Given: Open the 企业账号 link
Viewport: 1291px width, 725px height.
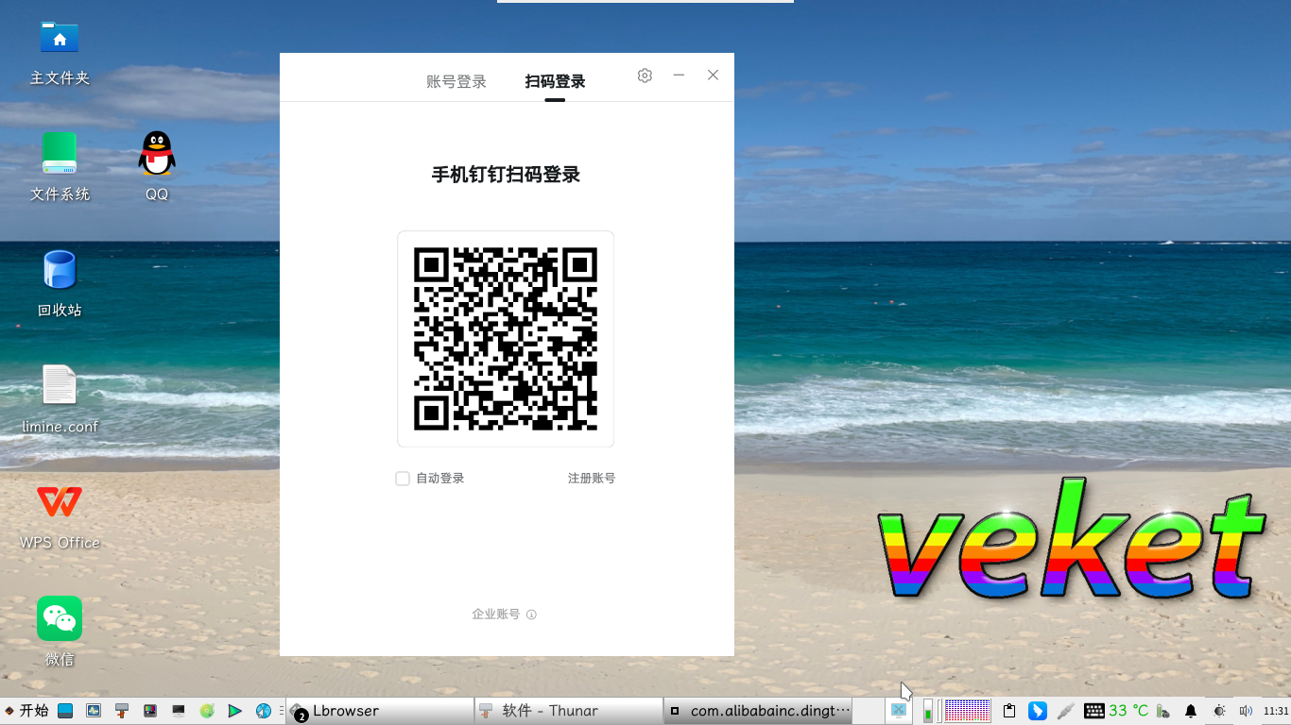Looking at the screenshot, I should 496,615.
